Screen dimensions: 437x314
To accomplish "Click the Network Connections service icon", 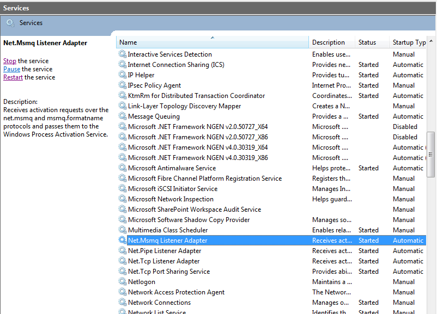I will [x=122, y=302].
